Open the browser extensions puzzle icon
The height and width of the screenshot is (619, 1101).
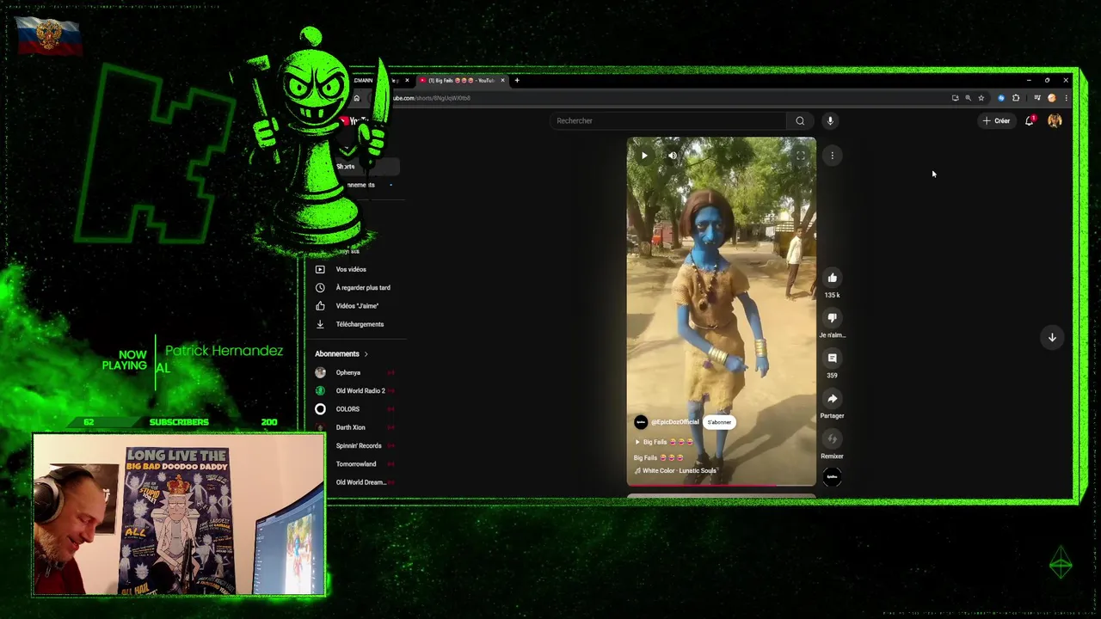click(1016, 98)
